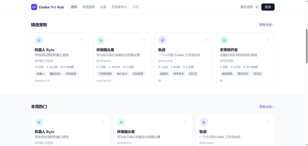Click Apache-2.0 on 机器人 Byte card
Screen dimensions: 308x146
point(42,81)
